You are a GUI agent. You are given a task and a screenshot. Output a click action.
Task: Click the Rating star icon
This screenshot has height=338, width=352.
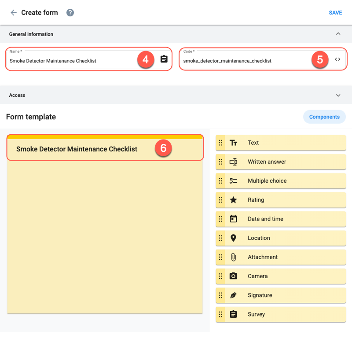[233, 200]
